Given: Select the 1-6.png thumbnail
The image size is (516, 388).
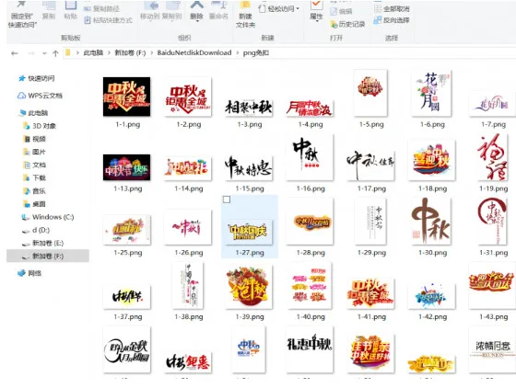Looking at the screenshot, I should pyautogui.click(x=432, y=94).
